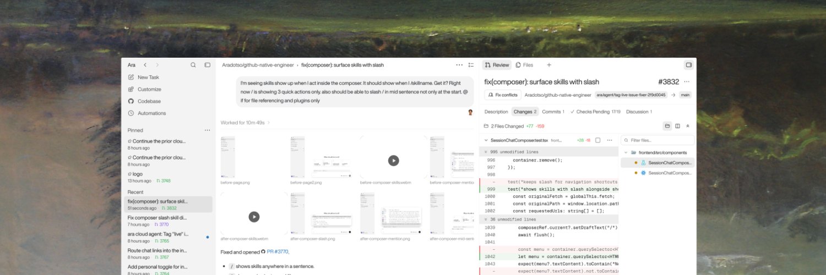This screenshot has height=275, width=826.
Task: Click the Filter files input field
Action: [x=657, y=140]
